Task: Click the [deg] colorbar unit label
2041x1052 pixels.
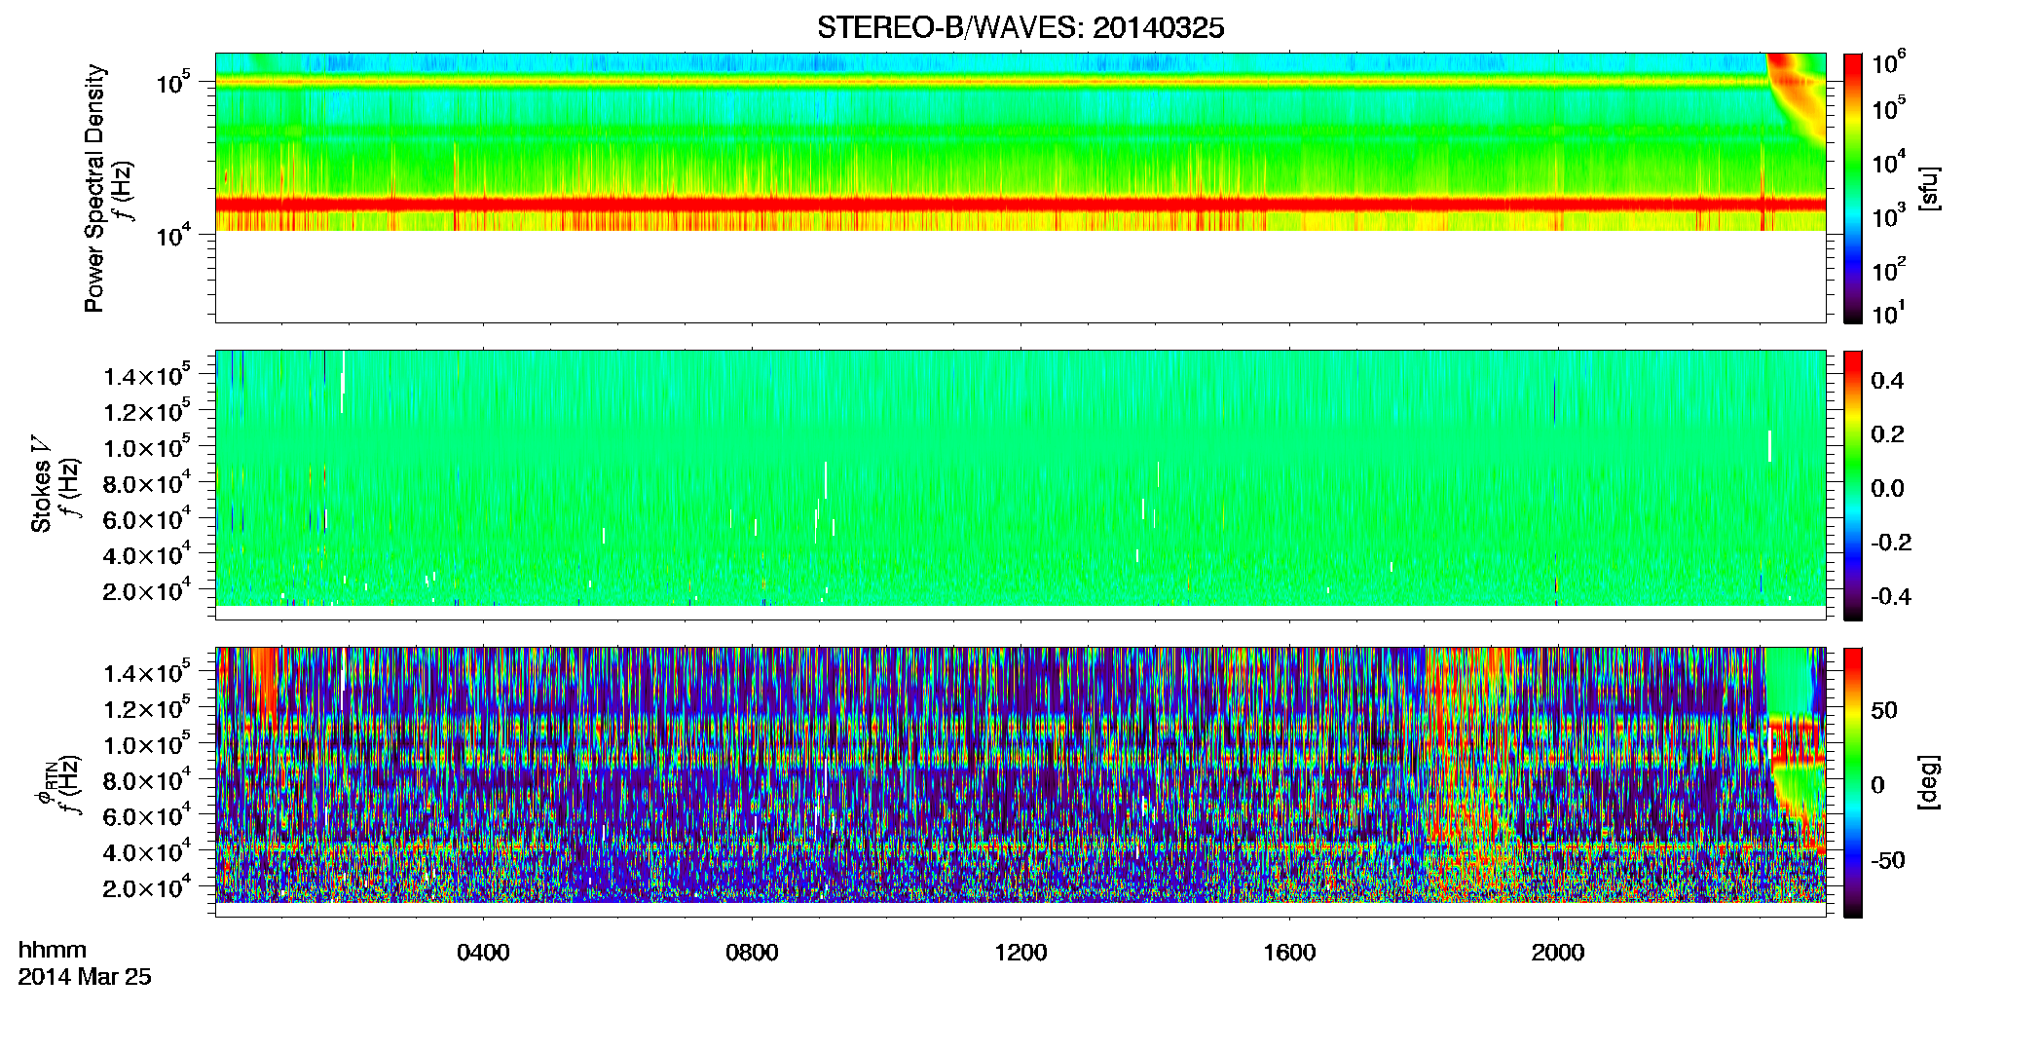Action: click(1928, 782)
